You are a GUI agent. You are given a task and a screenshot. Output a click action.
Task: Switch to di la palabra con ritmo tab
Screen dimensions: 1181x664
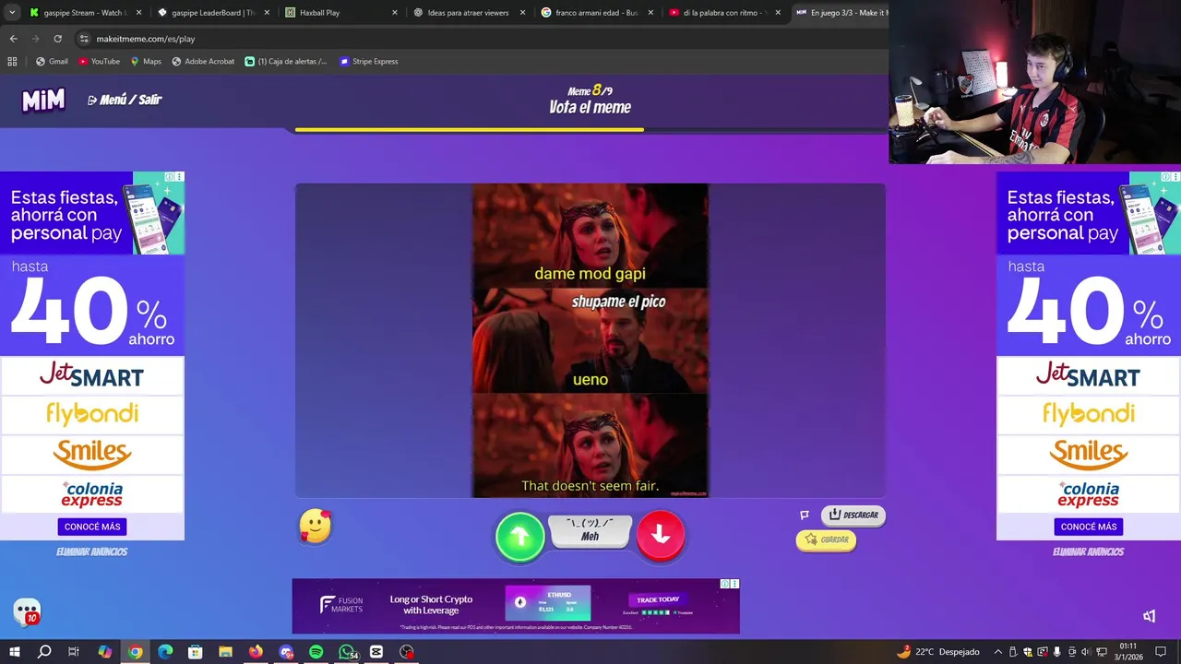[x=724, y=13]
